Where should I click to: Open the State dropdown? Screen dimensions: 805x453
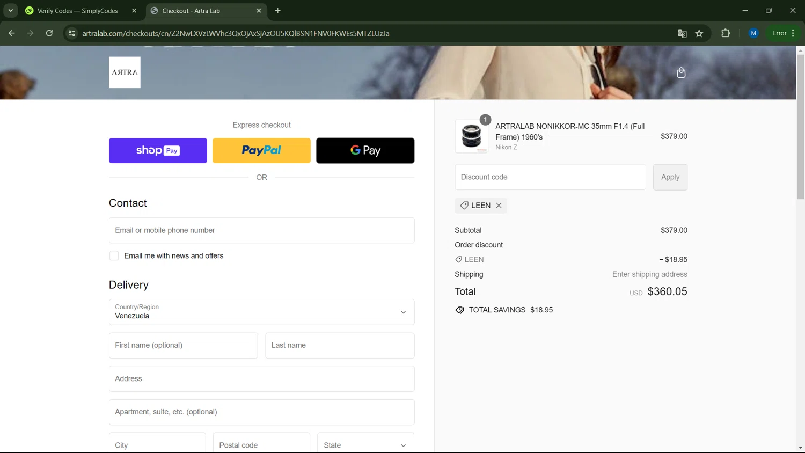[x=365, y=443]
